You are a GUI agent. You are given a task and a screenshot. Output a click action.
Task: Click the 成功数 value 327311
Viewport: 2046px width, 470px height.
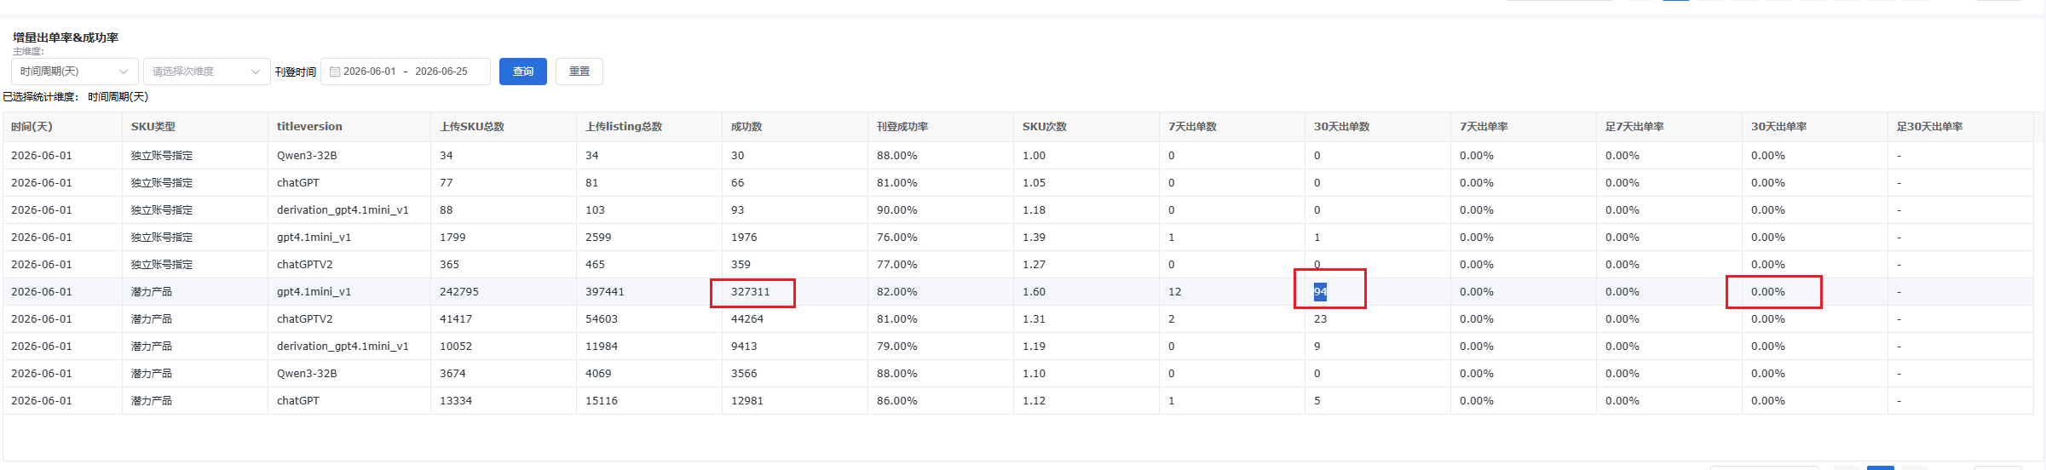tap(751, 292)
